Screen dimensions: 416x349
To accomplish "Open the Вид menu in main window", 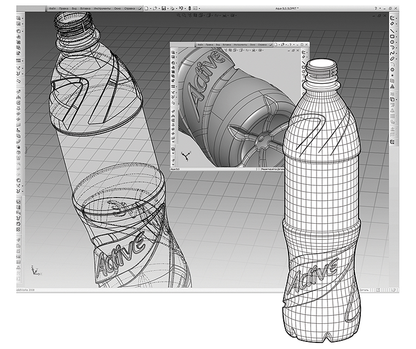I will click(x=74, y=9).
